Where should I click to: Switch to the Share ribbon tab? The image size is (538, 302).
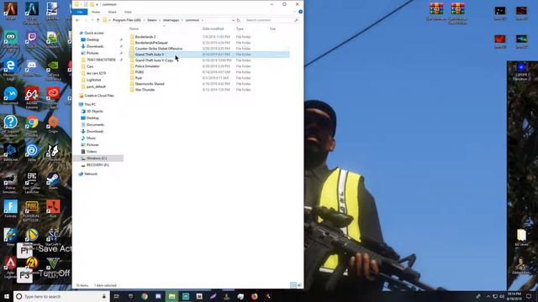pyautogui.click(x=112, y=12)
